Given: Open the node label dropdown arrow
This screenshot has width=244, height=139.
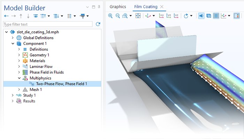Looking at the screenshot, I should pos(75,16).
